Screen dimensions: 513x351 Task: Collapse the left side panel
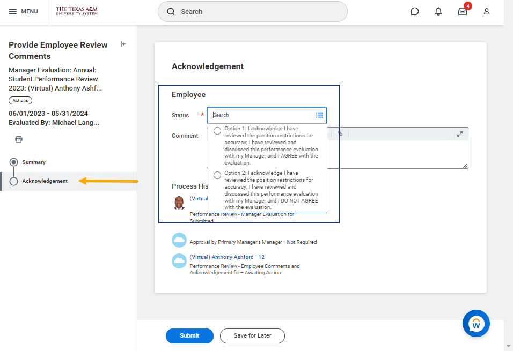[123, 44]
